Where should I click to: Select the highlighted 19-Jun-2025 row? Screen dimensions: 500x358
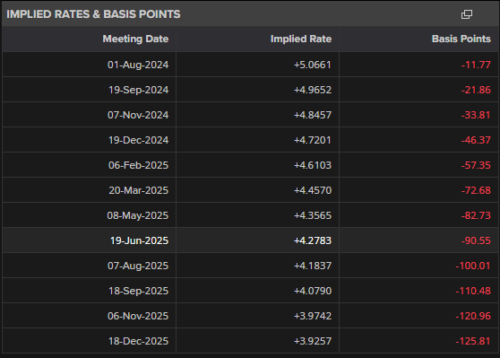[250, 240]
